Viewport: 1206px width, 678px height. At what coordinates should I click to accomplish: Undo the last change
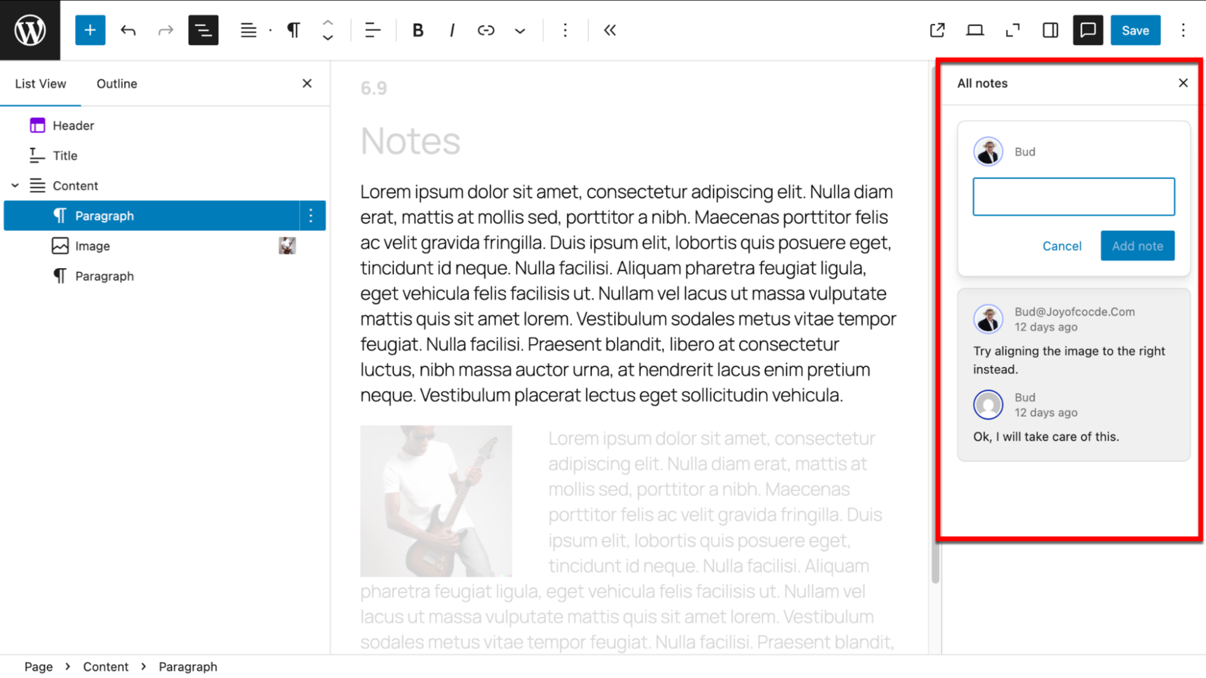pos(128,30)
